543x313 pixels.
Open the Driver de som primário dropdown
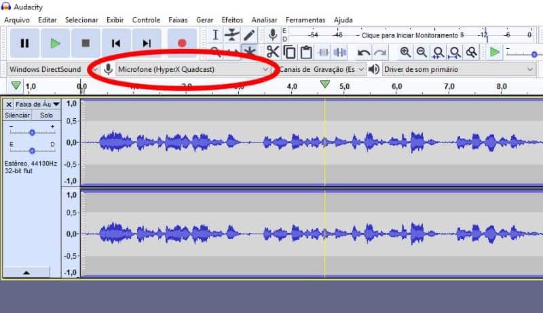coord(459,69)
